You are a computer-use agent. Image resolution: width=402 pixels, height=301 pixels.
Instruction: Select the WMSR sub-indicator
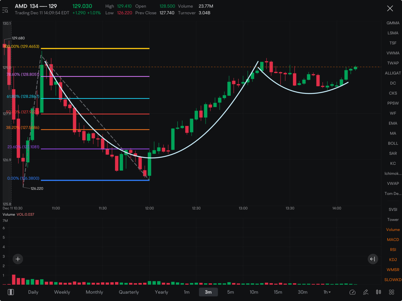tap(393, 270)
